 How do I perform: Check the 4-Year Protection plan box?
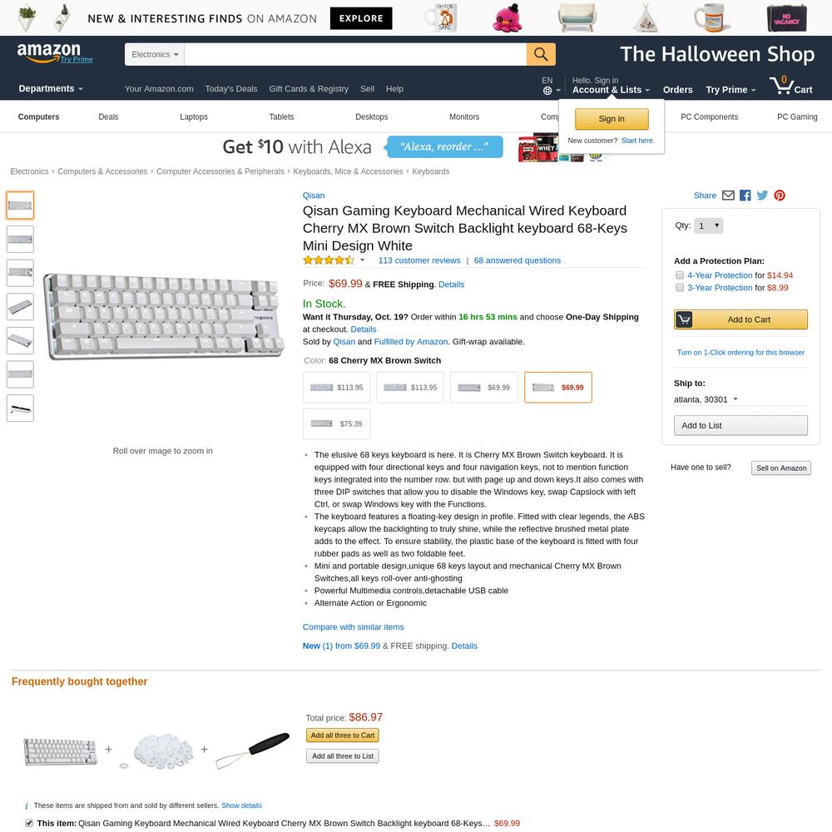click(680, 275)
